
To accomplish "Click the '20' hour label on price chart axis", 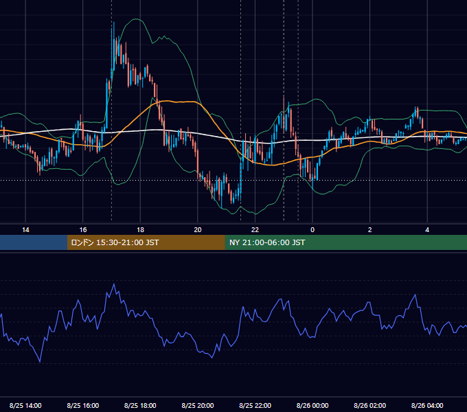I will tap(198, 230).
